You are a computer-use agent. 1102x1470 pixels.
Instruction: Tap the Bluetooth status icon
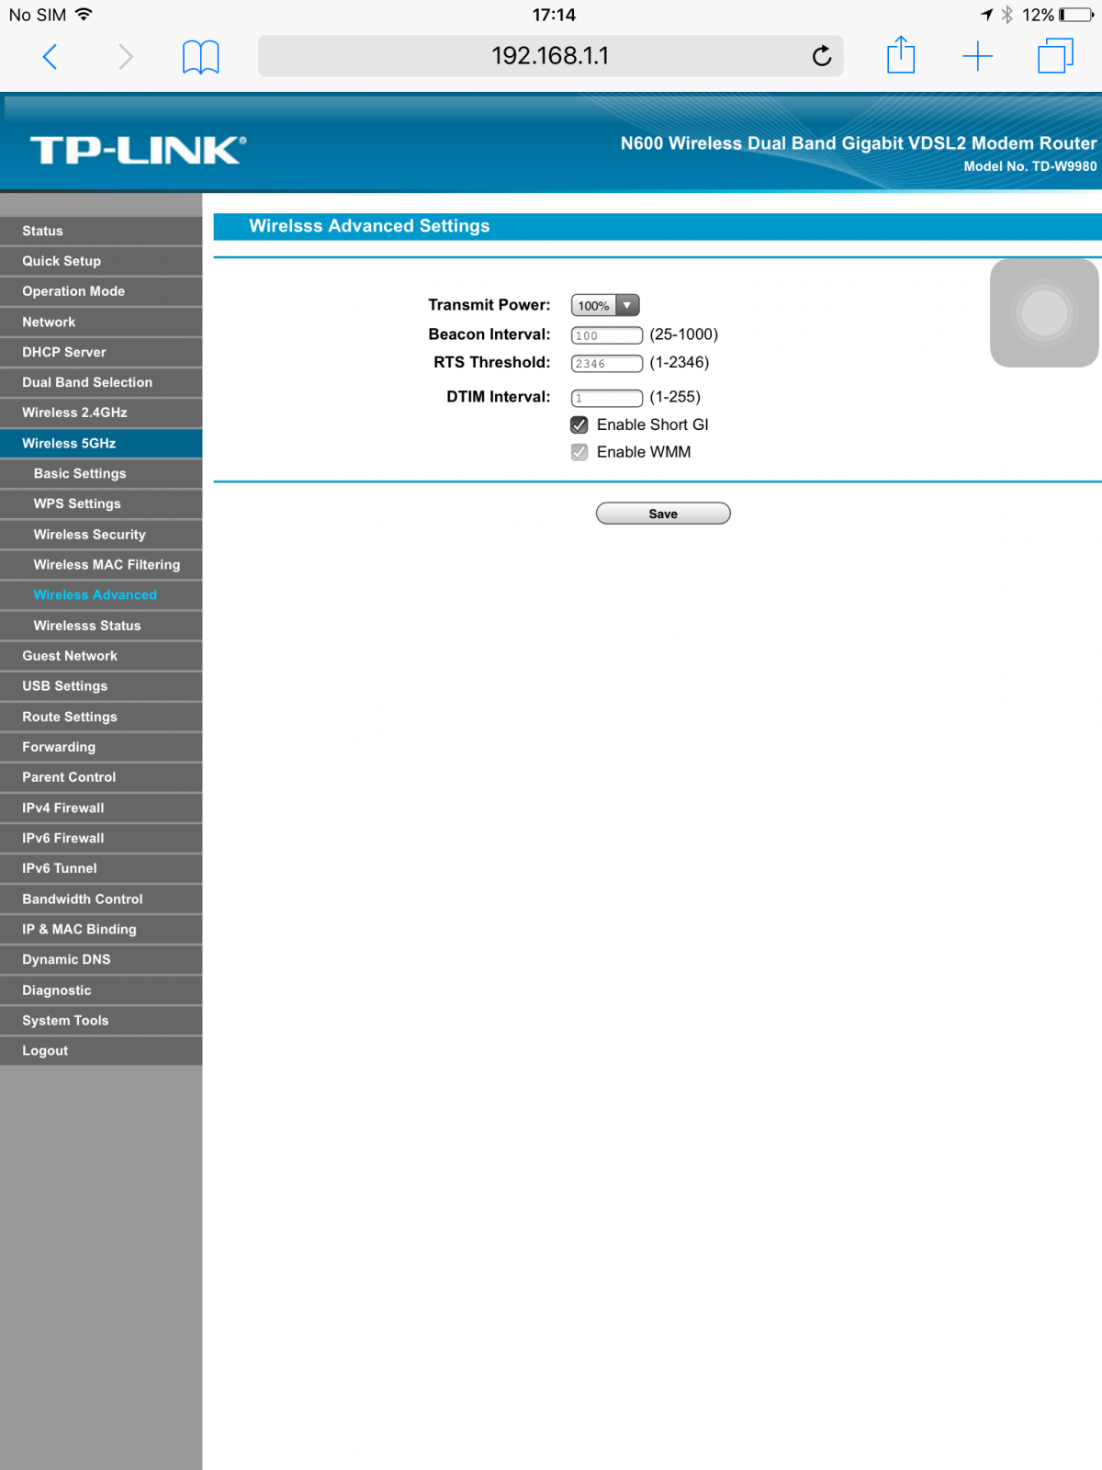point(1006,15)
